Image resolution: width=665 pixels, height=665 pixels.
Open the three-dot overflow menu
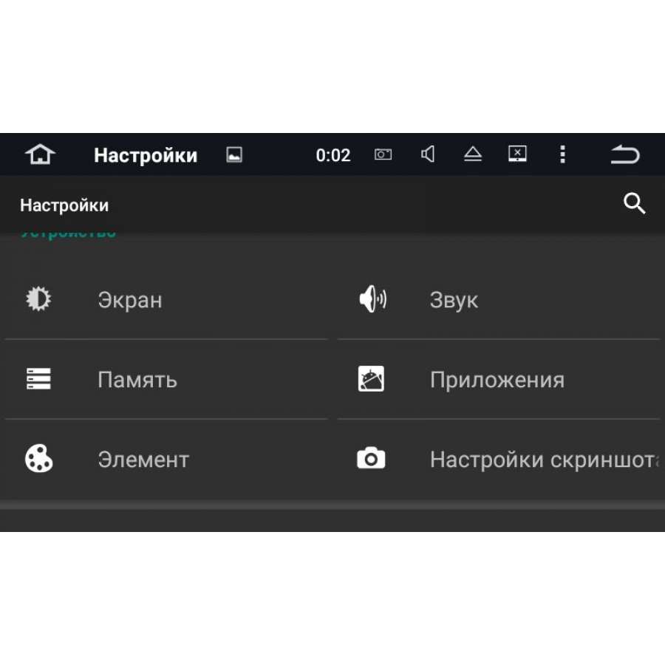point(562,154)
